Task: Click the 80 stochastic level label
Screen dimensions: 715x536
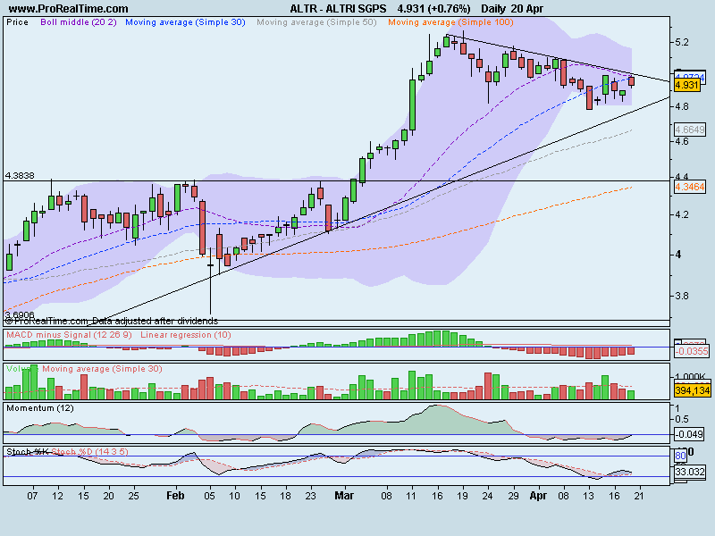Action: [x=680, y=456]
